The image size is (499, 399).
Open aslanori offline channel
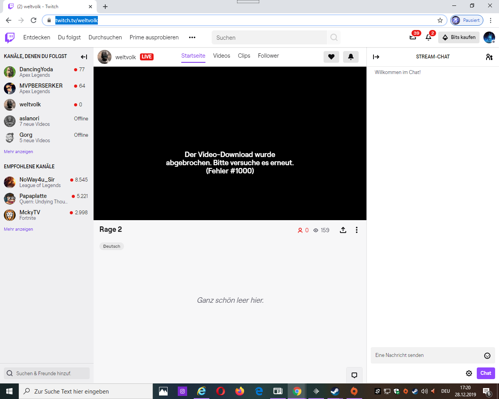46,121
